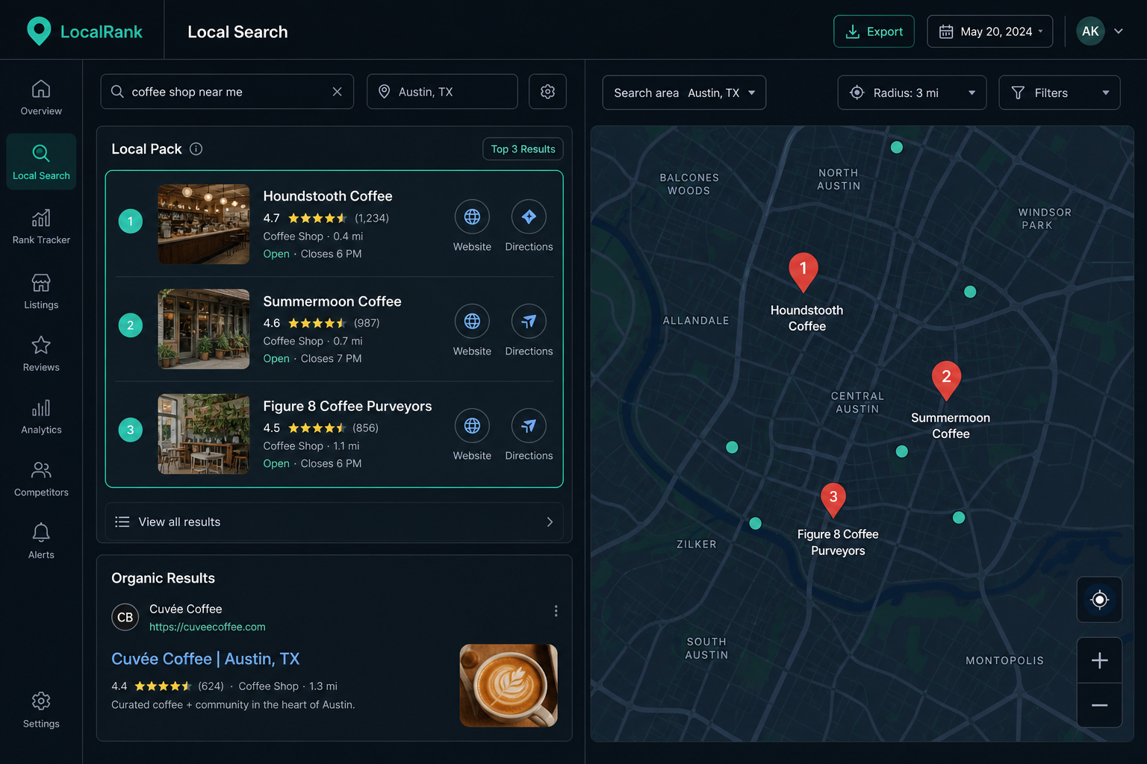1147x764 pixels.
Task: Get directions to Figure 8 Coffee Purveyors
Action: pos(529,425)
